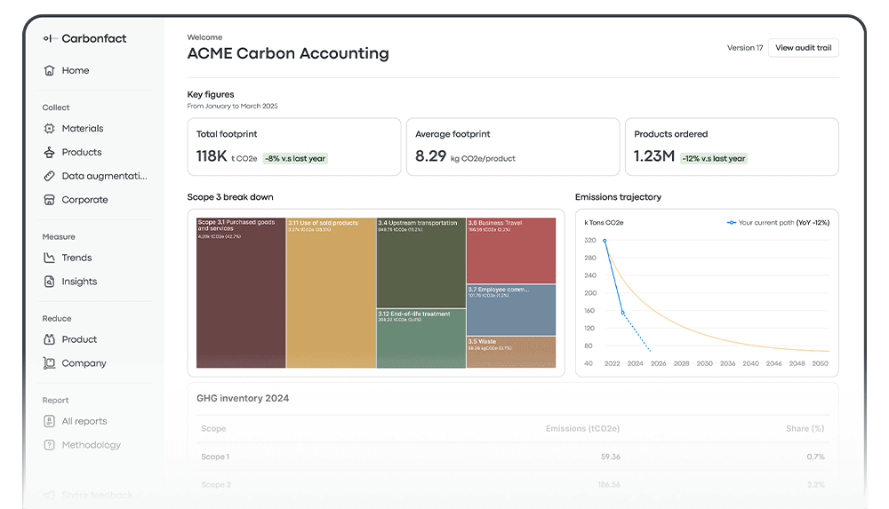Click the All reports icon
Image resolution: width=889 pixels, height=509 pixels.
[49, 421]
